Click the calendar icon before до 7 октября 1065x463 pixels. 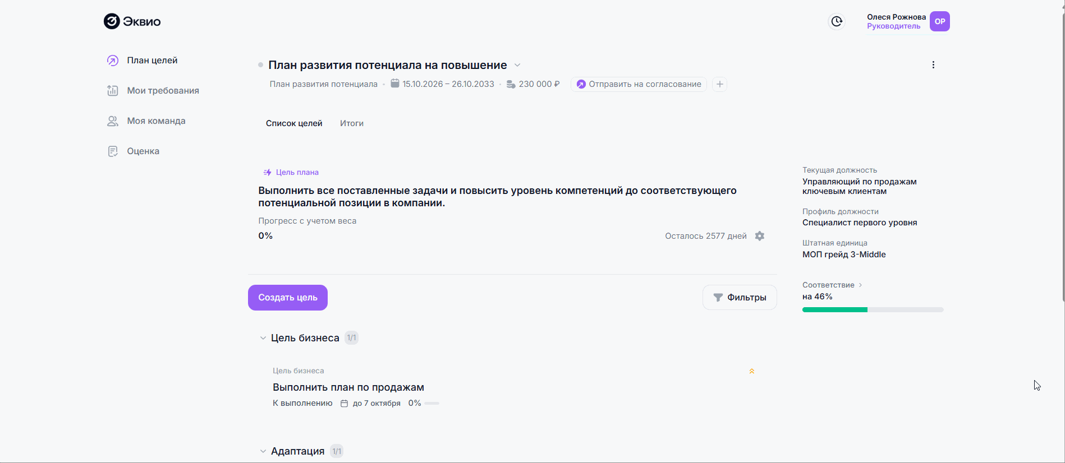(x=345, y=403)
